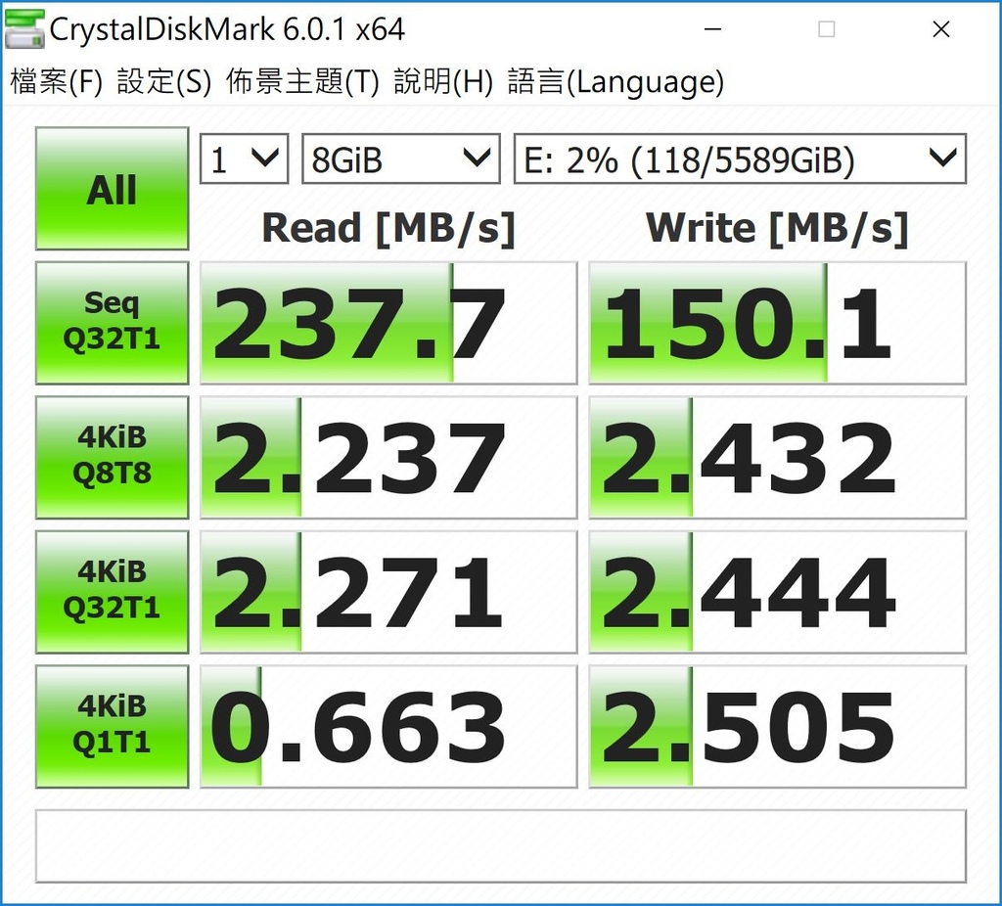
Task: Open the 佈景主題(T) menu
Action: (x=302, y=82)
